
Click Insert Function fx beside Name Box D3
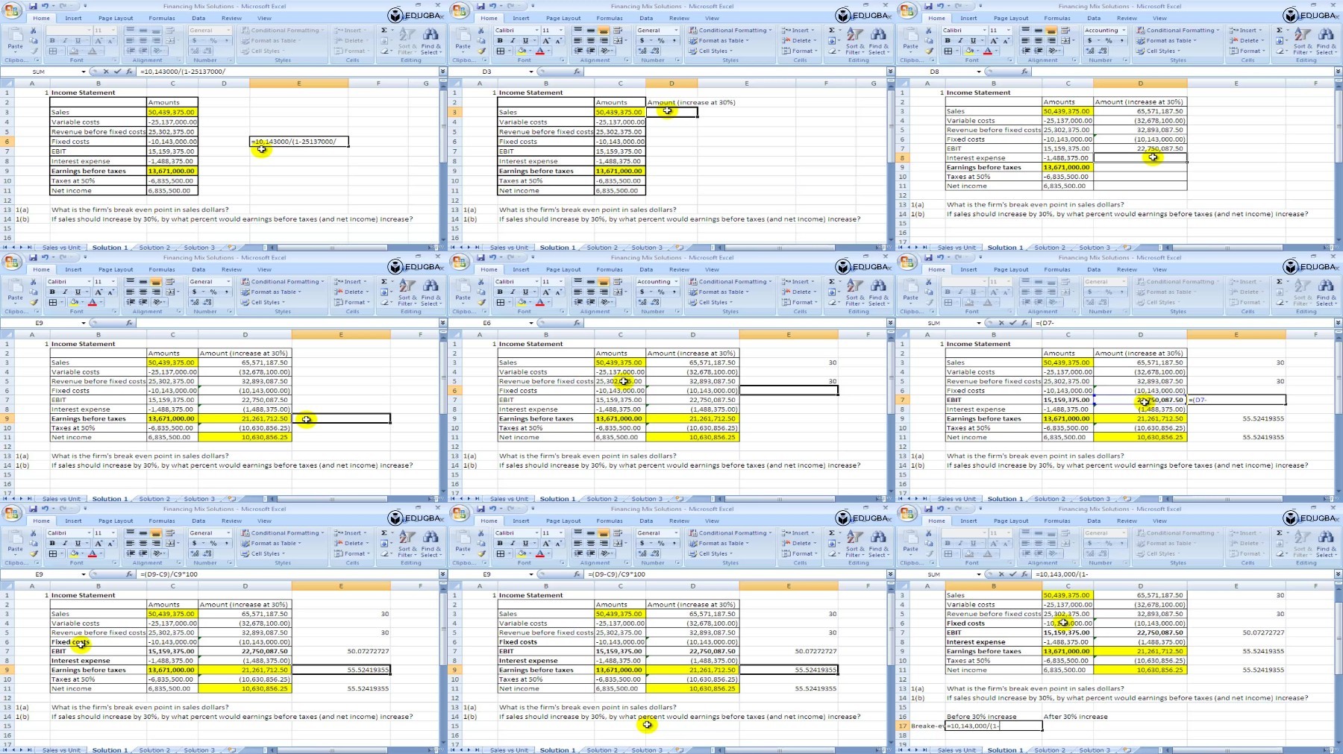coord(577,72)
